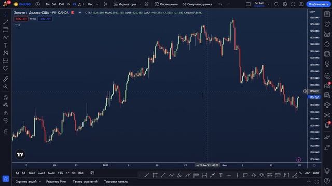The width and height of the screenshot is (332, 186).
Task: Click the blue 1842.565 current price label
Action: click(x=314, y=97)
